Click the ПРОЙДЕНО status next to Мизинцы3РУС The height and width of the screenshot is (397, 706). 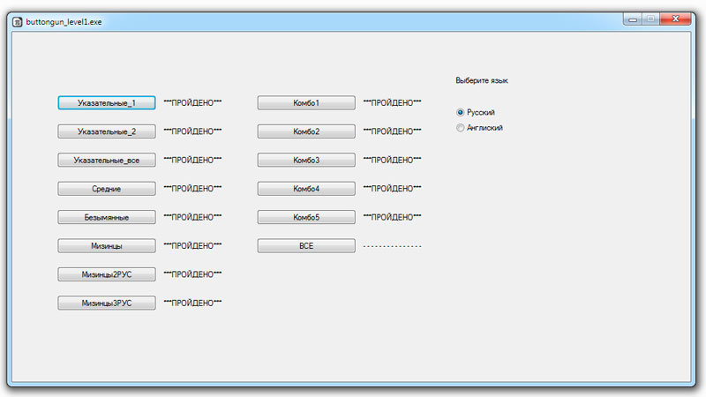192,303
